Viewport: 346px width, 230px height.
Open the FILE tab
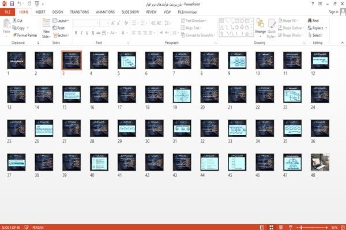(7, 12)
